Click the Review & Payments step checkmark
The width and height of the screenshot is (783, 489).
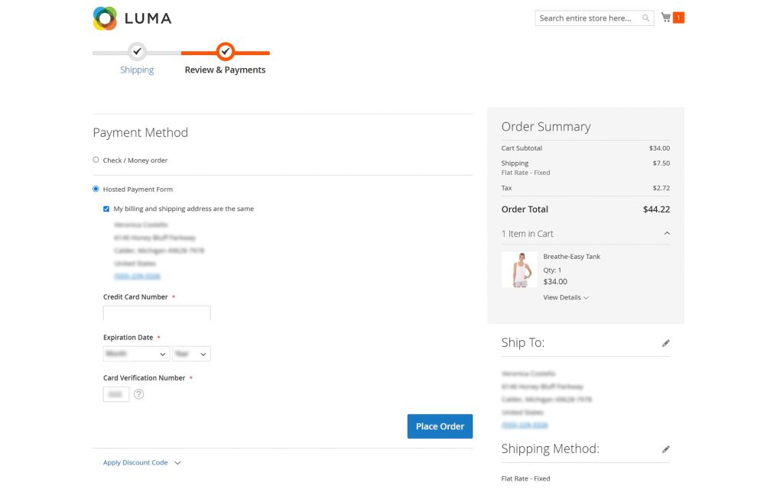pos(226,51)
